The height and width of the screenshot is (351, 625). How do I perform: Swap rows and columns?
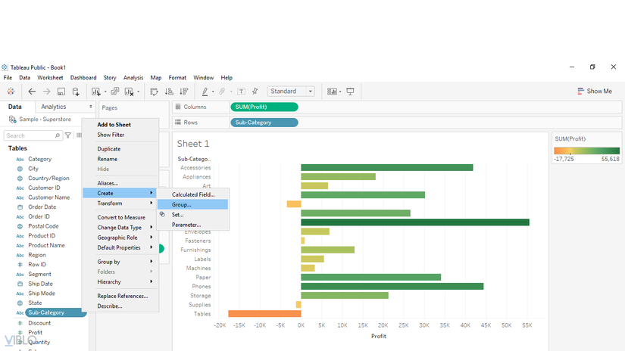point(154,92)
